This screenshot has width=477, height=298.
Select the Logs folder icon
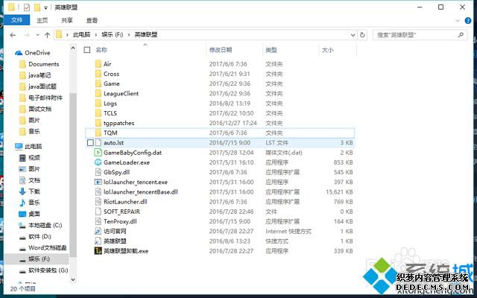[98, 104]
